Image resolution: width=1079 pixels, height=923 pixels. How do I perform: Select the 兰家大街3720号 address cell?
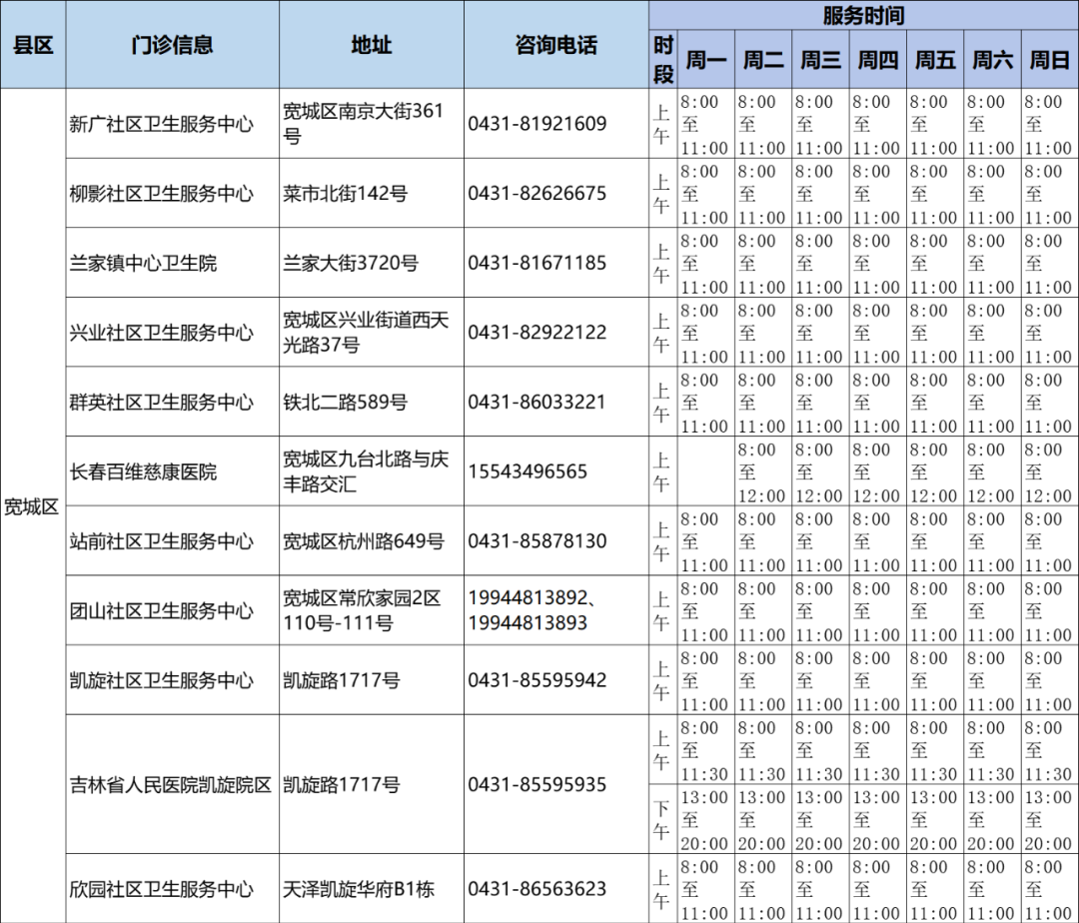pos(351,263)
